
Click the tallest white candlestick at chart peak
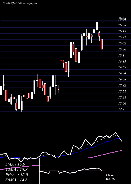tap(97, 26)
